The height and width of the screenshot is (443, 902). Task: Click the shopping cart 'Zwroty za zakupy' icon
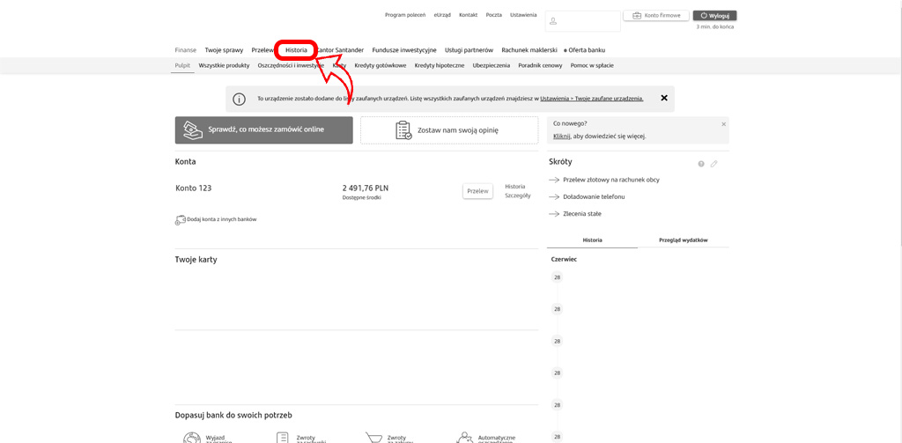[374, 437]
